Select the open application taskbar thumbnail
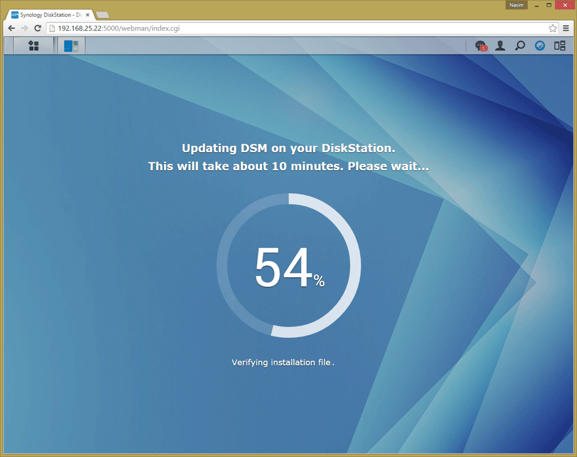 72,46
